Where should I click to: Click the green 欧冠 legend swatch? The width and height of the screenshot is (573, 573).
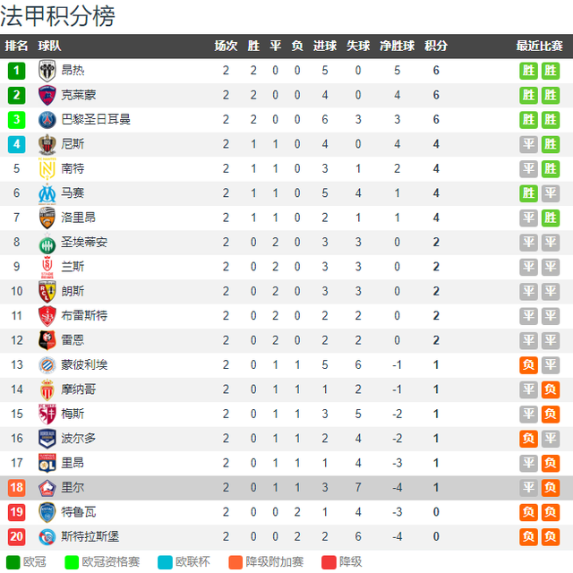(x=13, y=562)
